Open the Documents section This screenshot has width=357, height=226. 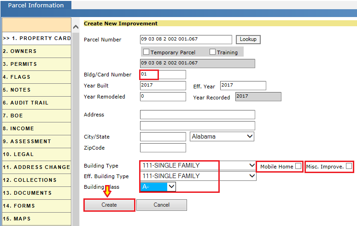tap(36, 193)
